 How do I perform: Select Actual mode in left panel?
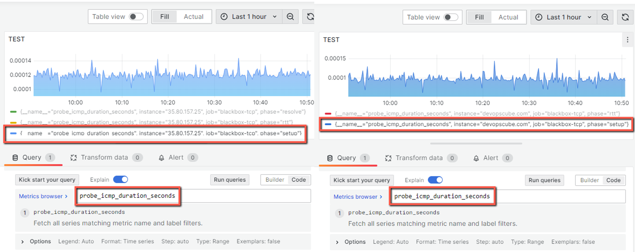pyautogui.click(x=194, y=16)
